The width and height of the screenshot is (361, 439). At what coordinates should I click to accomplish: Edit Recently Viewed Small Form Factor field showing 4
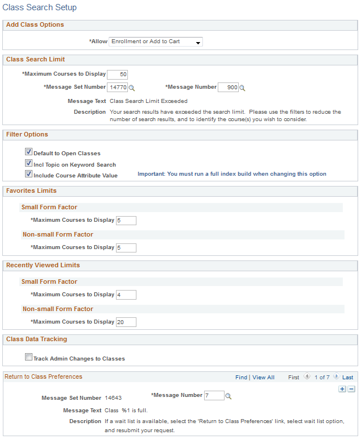126,295
